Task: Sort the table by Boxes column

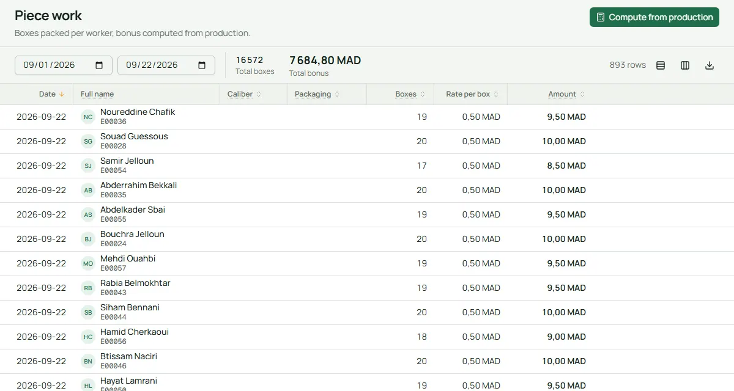Action: 410,94
